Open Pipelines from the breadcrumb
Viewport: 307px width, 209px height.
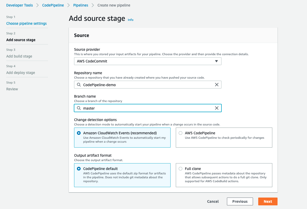click(x=81, y=5)
